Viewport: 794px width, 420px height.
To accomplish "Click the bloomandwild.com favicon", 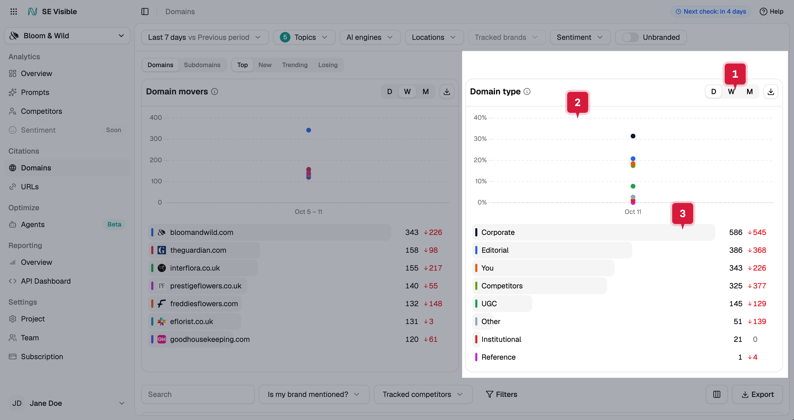I will [x=161, y=232].
